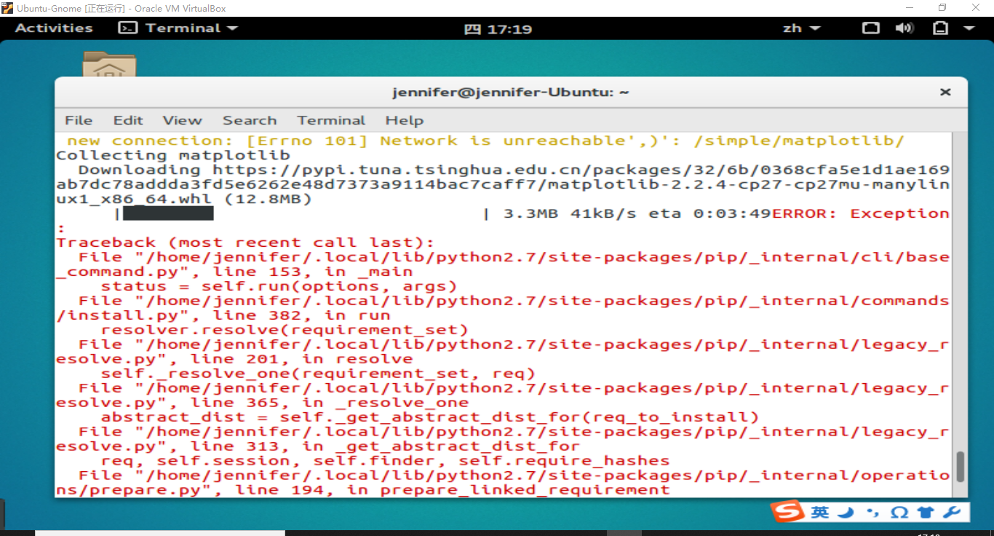Open the Activities overview
Screen dimensions: 994x536
coord(54,28)
